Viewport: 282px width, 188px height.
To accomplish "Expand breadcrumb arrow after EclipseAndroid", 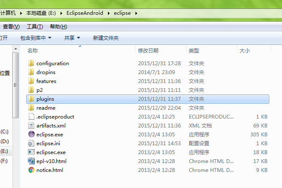I will coord(109,13).
